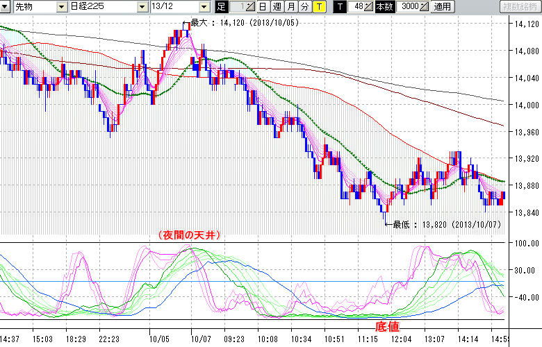
Task: Click the yellow T tick button
Action: (319, 7)
